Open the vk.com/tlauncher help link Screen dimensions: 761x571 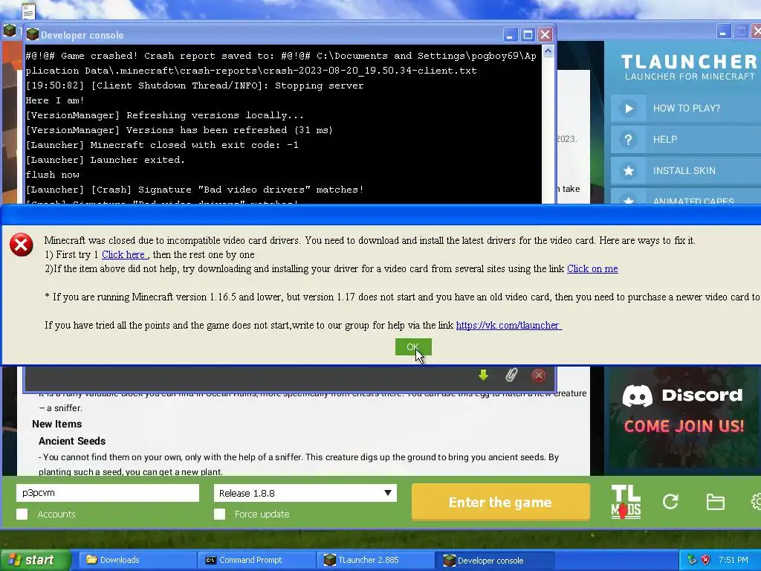(x=508, y=326)
